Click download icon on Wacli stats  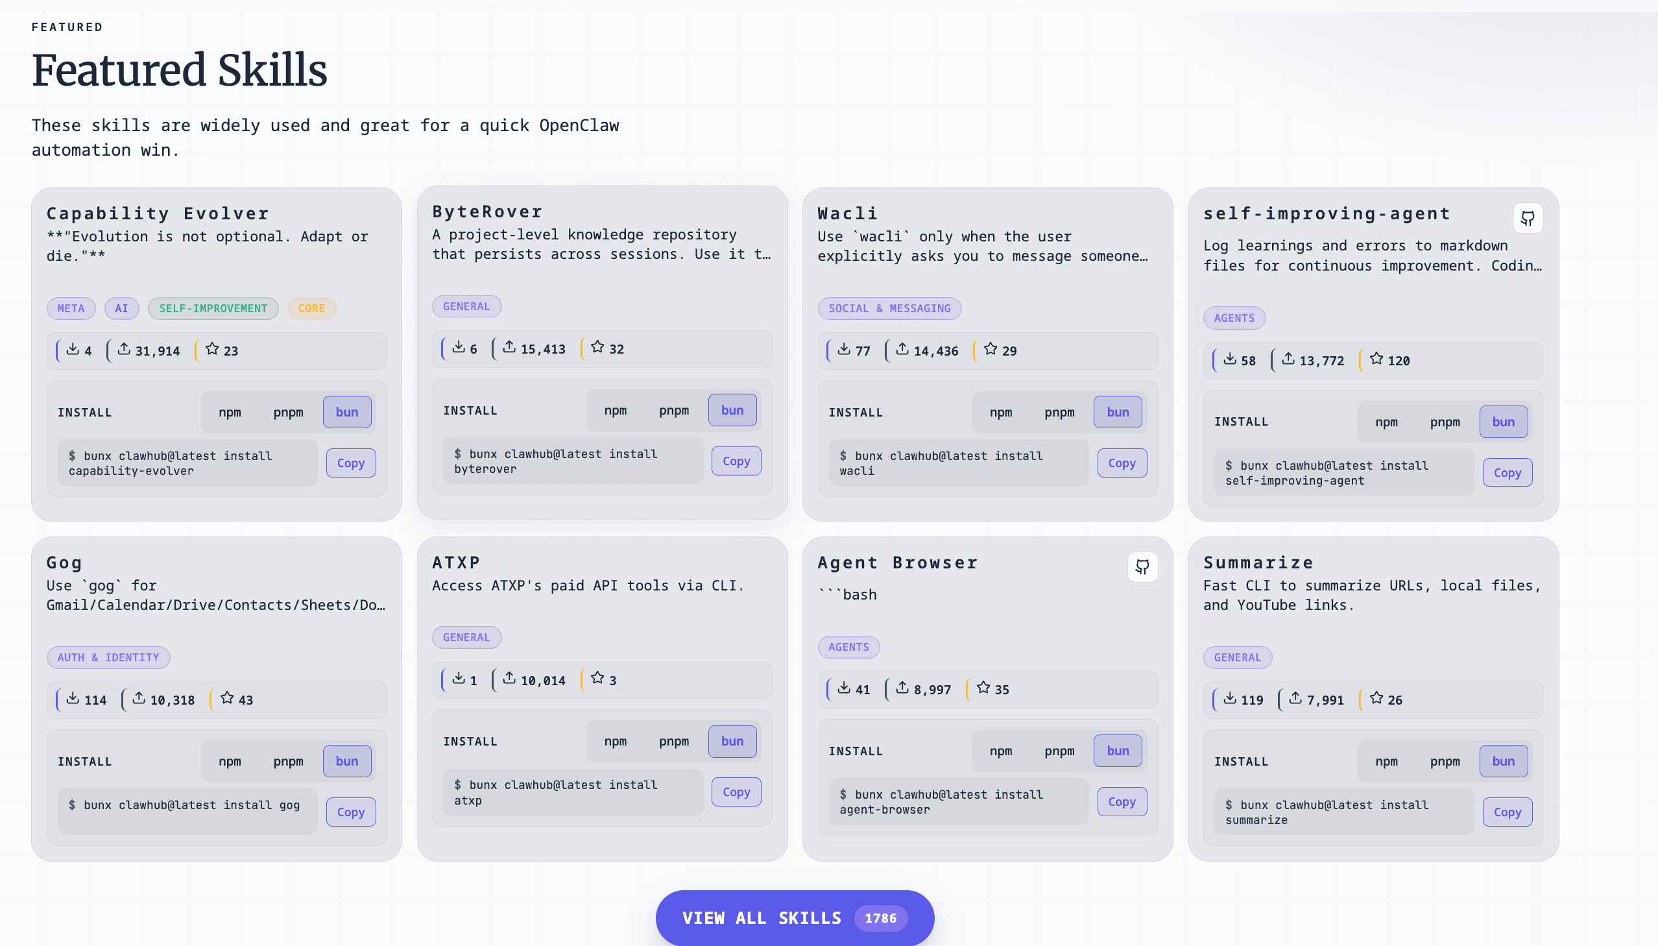point(844,350)
